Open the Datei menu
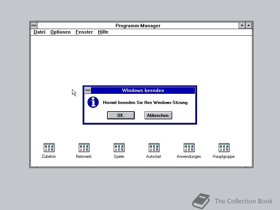The width and height of the screenshot is (280, 210). [x=40, y=32]
